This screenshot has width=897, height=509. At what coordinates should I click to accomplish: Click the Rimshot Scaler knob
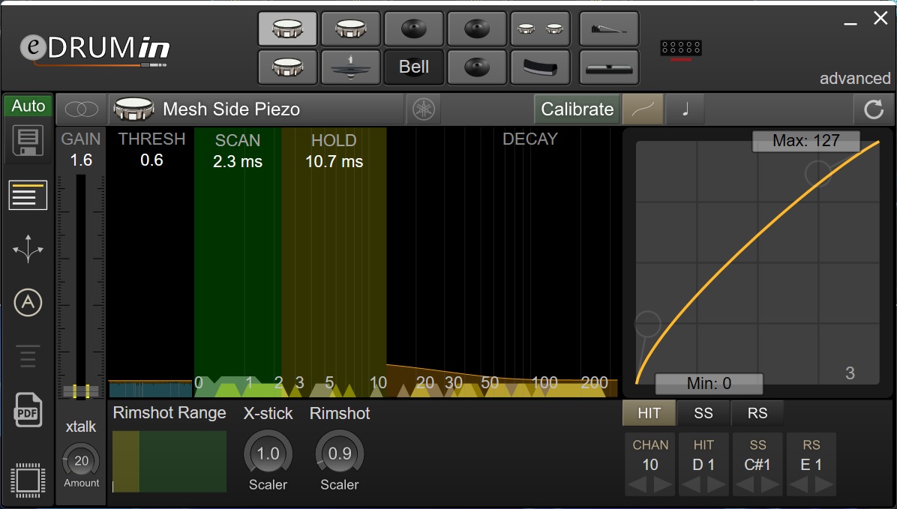340,454
